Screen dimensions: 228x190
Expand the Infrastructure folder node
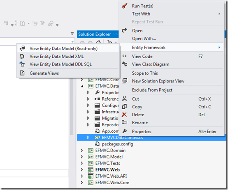pos(88,112)
